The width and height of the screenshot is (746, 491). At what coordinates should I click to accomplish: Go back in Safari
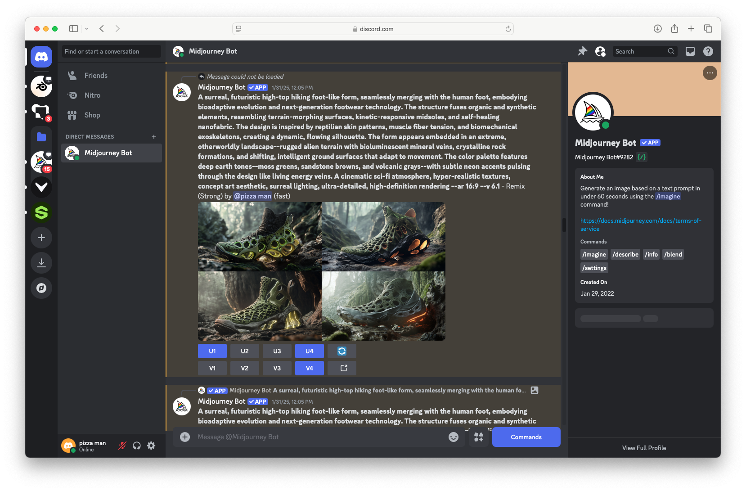tap(102, 29)
